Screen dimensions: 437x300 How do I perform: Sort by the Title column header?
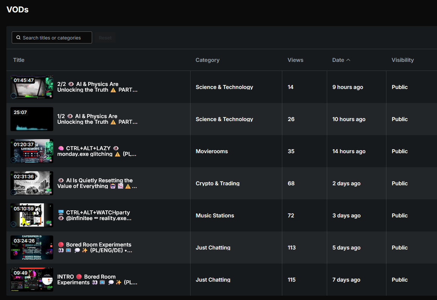pos(19,60)
